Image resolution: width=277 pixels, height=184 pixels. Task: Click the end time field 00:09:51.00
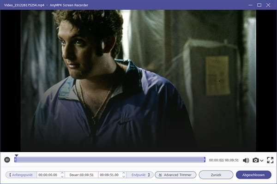(110, 175)
